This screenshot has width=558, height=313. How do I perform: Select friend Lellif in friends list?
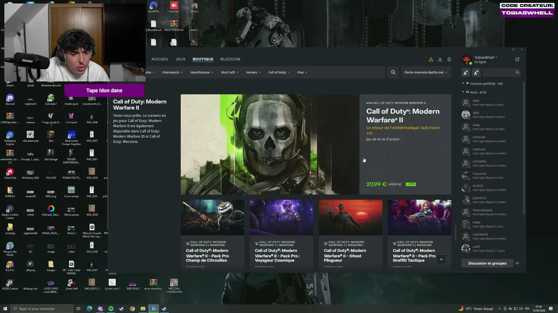[x=491, y=249]
